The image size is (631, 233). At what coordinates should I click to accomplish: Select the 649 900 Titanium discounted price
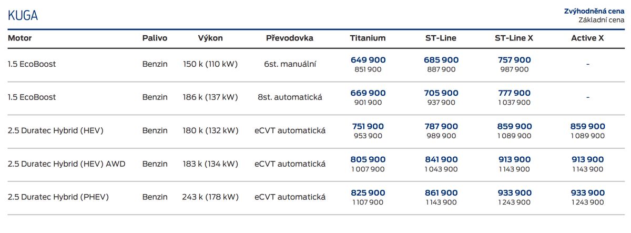point(368,60)
